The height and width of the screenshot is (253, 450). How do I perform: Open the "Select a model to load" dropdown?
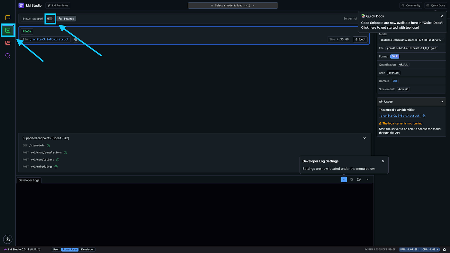click(233, 5)
